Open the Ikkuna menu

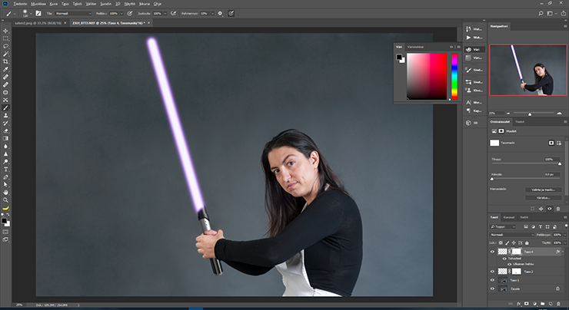(145, 4)
